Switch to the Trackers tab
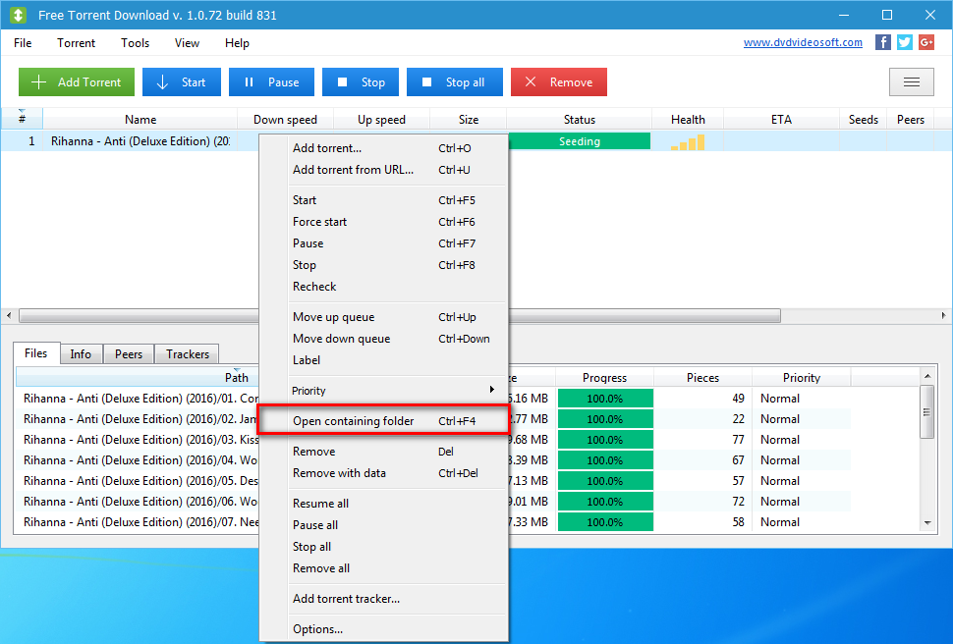This screenshot has height=644, width=953. [x=186, y=353]
